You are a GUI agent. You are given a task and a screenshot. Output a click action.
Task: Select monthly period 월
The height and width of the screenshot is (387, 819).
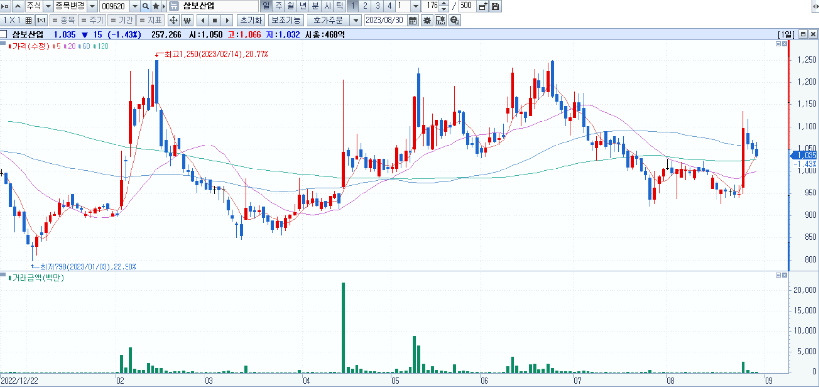coord(291,6)
